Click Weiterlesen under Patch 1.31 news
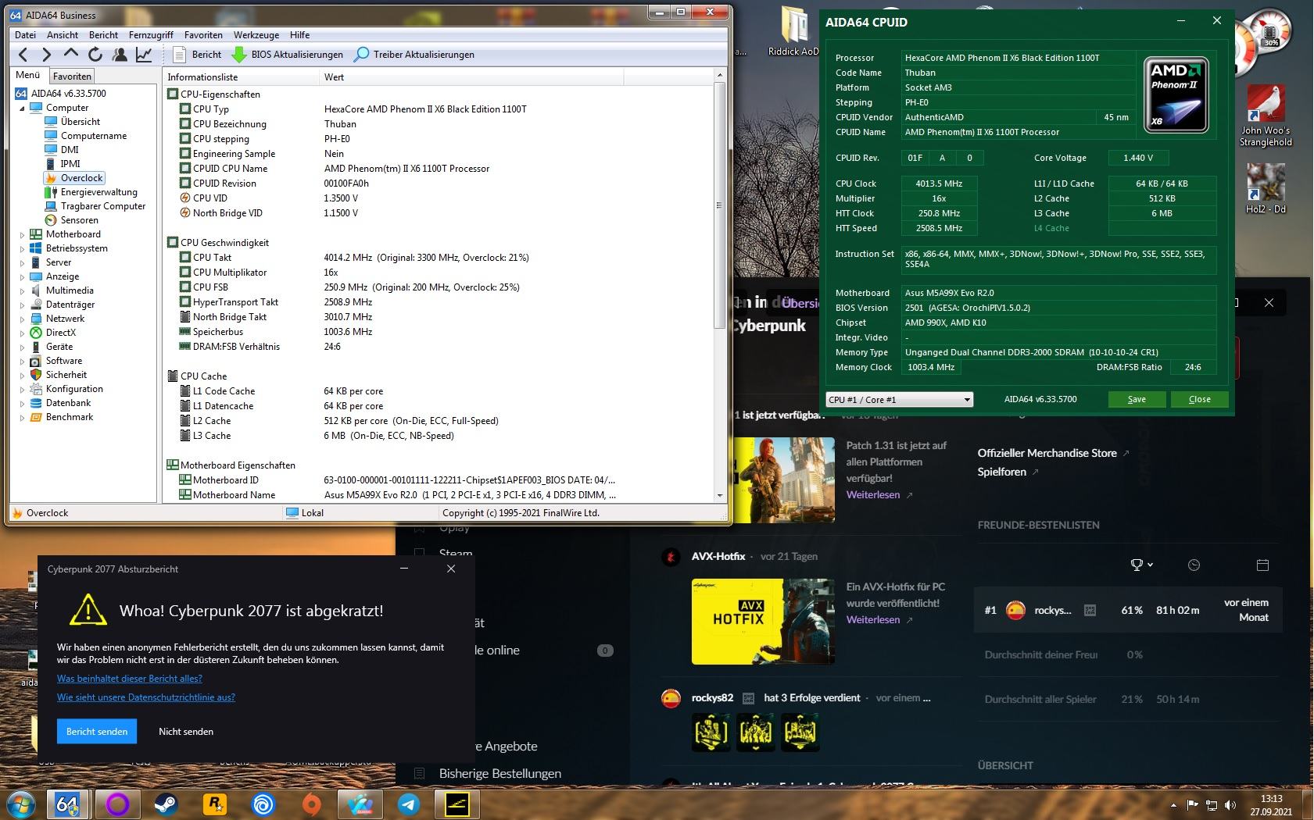Viewport: 1314px width, 820px height. click(873, 494)
